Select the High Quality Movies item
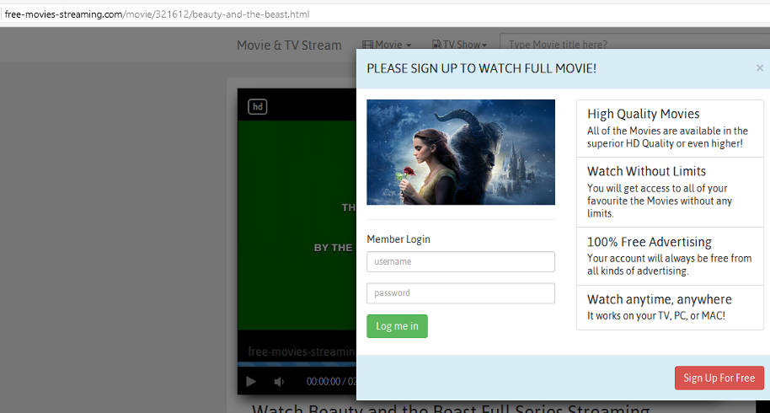 point(669,128)
